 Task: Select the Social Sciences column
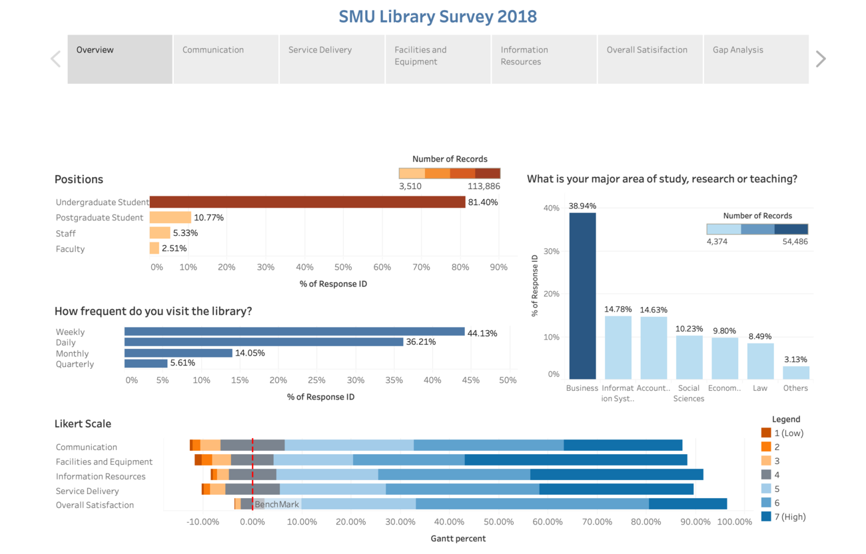pos(689,358)
